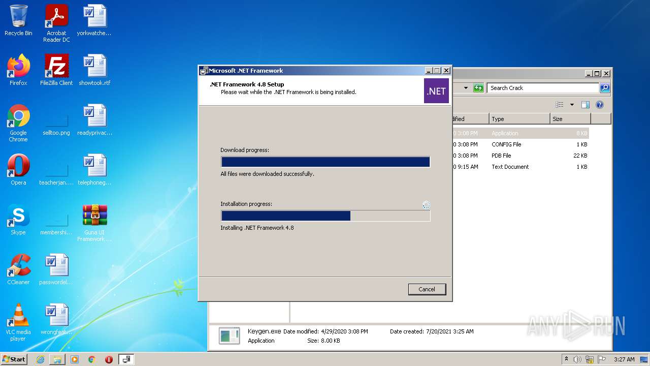Launch CCleaner from the desktop

click(x=18, y=269)
